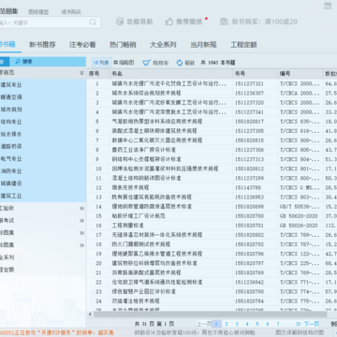Image resolution: width=337 pixels, height=337 pixels.
Task: Select row 粘胶纤维工厂设计规范
Action: pos(212,216)
